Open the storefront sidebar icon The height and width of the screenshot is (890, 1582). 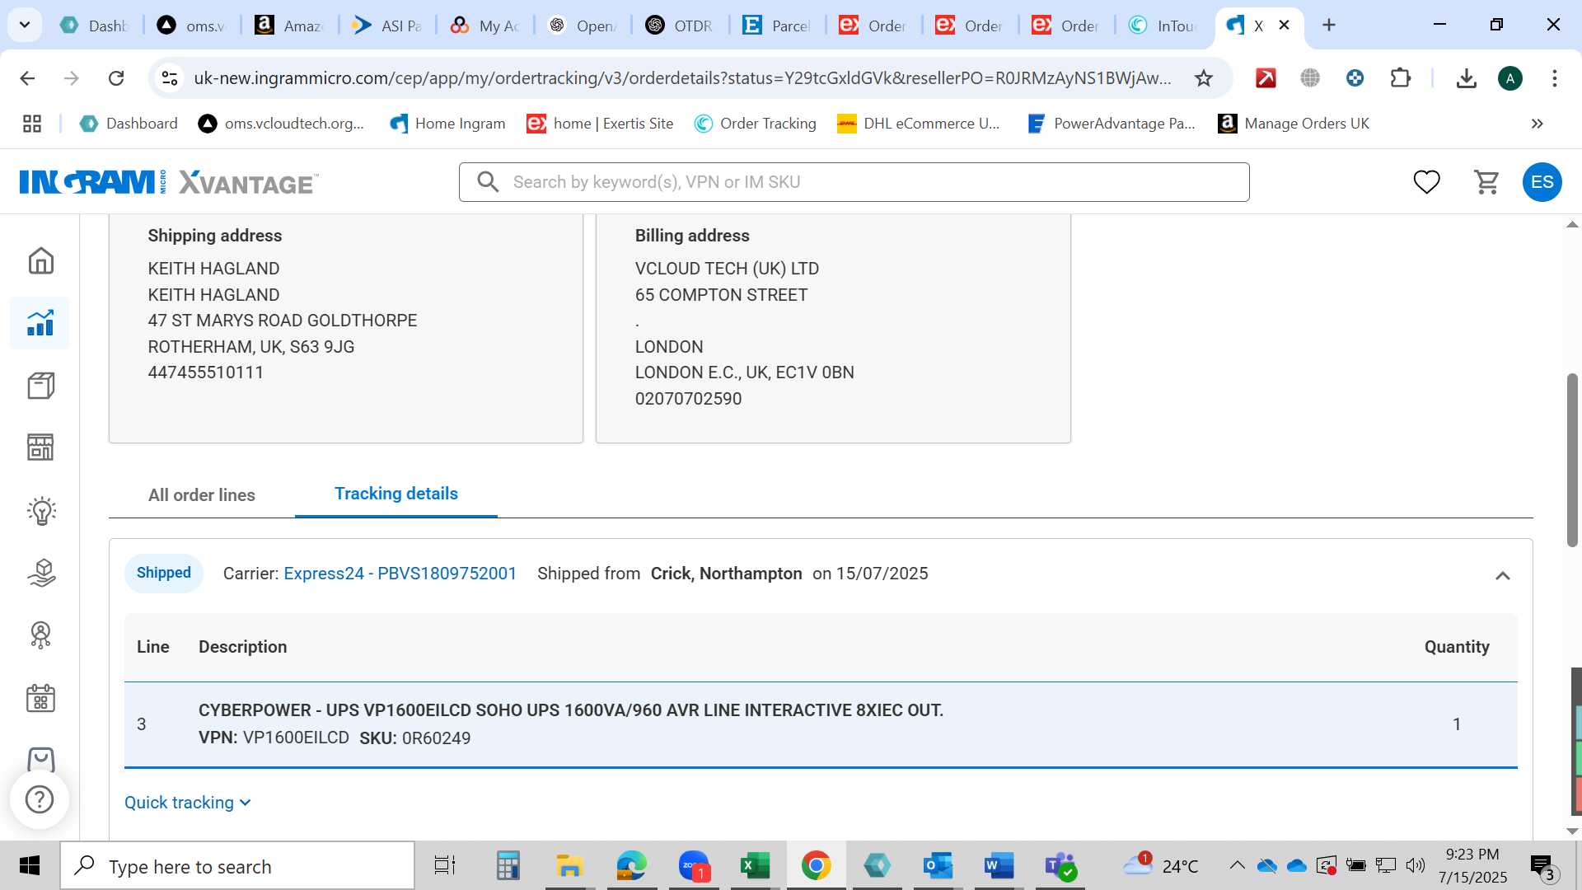(40, 447)
